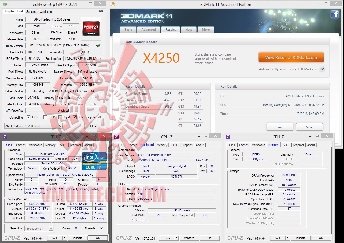Click the Memory Size value 4096 MB
344x243 pixels.
[x=38, y=85]
